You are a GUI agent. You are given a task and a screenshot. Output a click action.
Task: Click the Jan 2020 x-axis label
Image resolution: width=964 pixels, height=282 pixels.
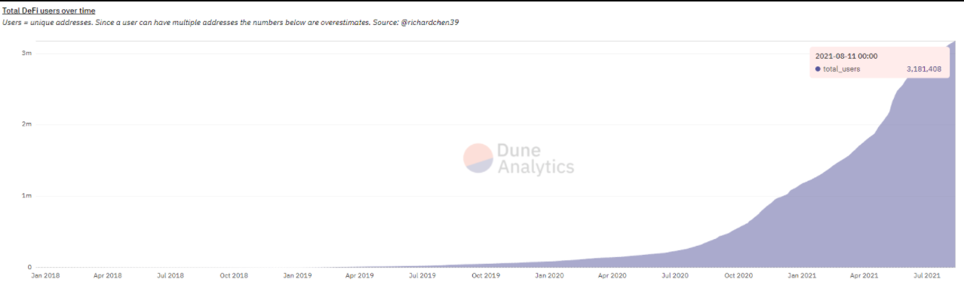tap(549, 276)
